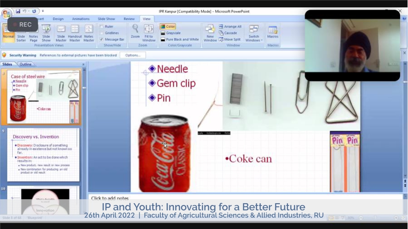
Task: Open the Design ribbon tab
Action: click(x=58, y=19)
